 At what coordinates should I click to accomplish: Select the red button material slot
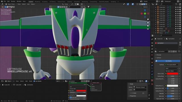point(166,43)
